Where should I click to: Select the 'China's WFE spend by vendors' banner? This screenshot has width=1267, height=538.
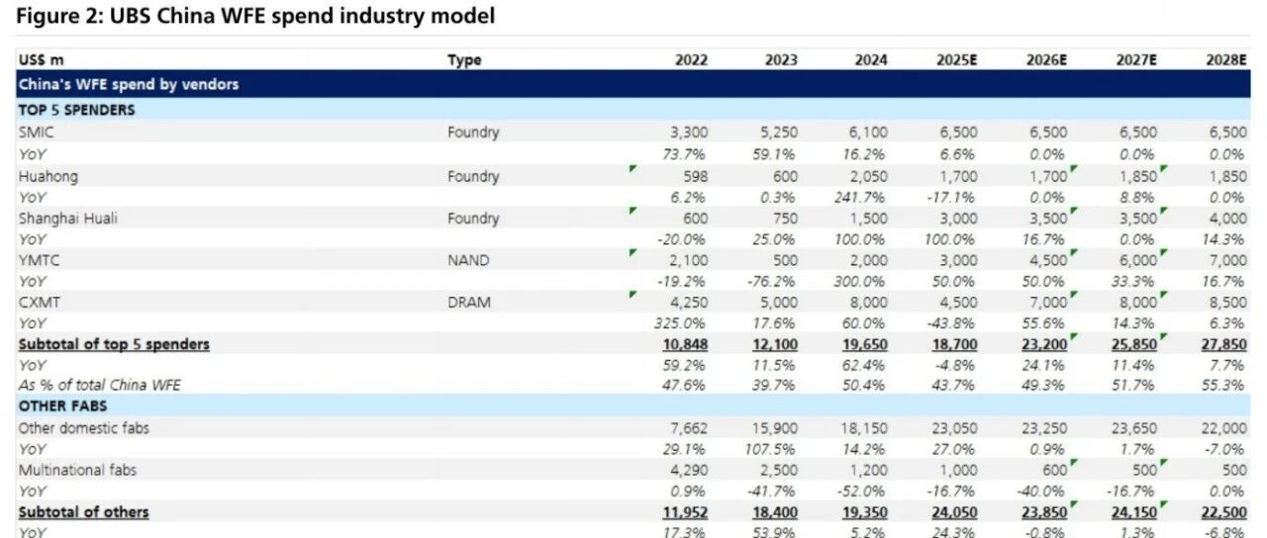(x=633, y=84)
